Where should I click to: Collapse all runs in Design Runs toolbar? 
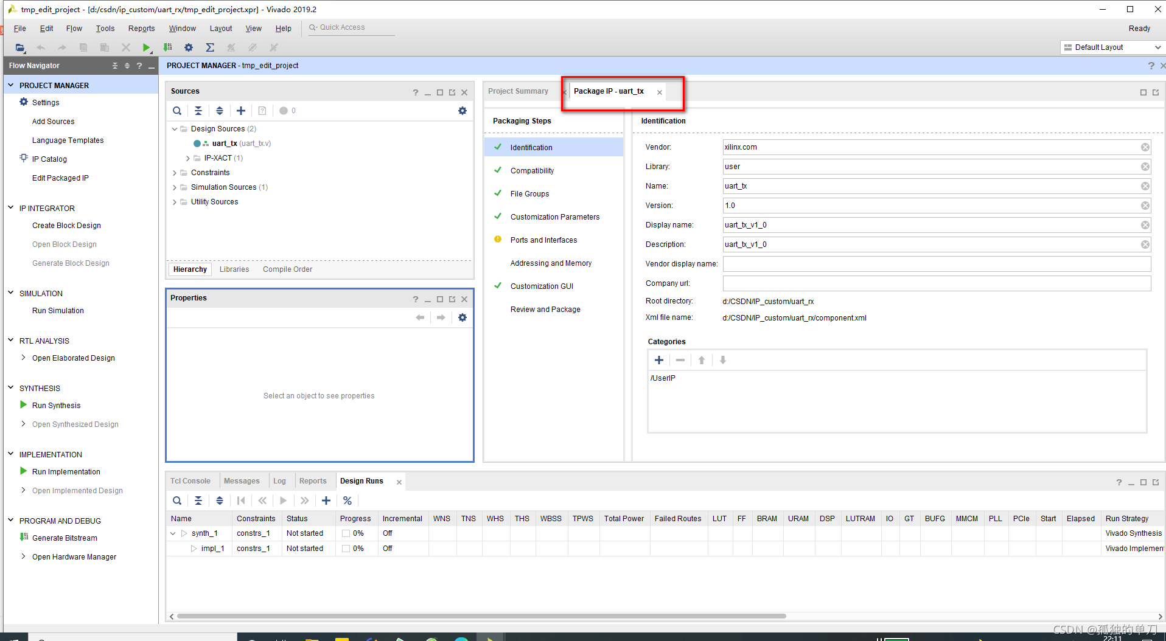tap(198, 501)
